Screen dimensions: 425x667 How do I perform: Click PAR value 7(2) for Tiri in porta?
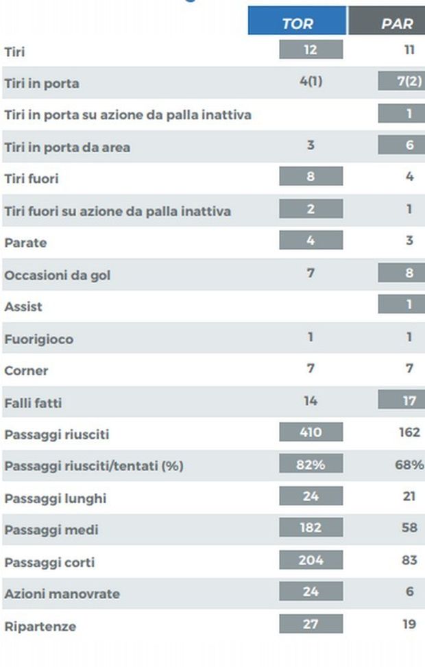click(401, 81)
